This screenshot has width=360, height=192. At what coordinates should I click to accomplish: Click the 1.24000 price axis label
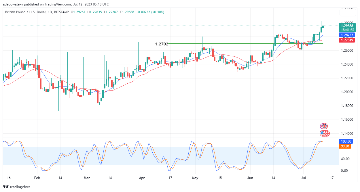347,64
